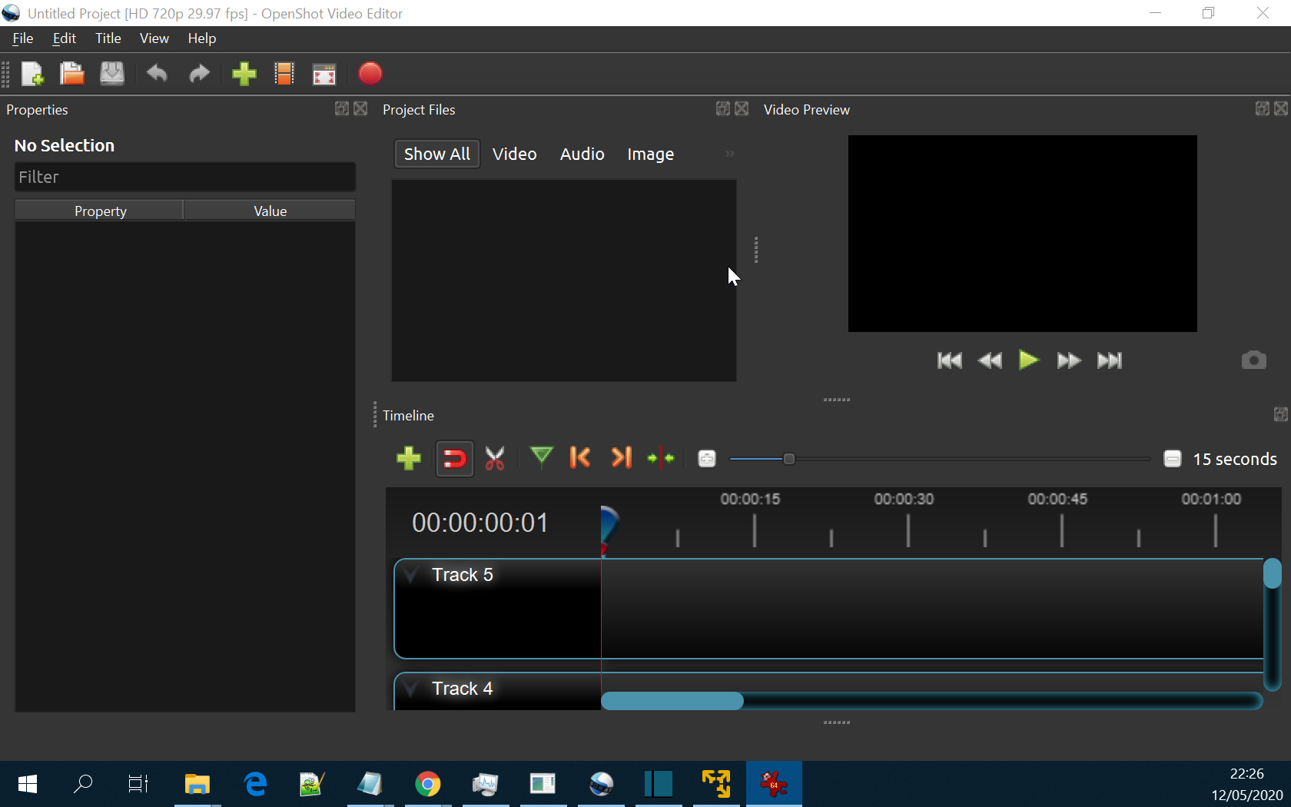Viewport: 1291px width, 807px height.
Task: Collapse Track 4 using its chevron
Action: click(410, 688)
